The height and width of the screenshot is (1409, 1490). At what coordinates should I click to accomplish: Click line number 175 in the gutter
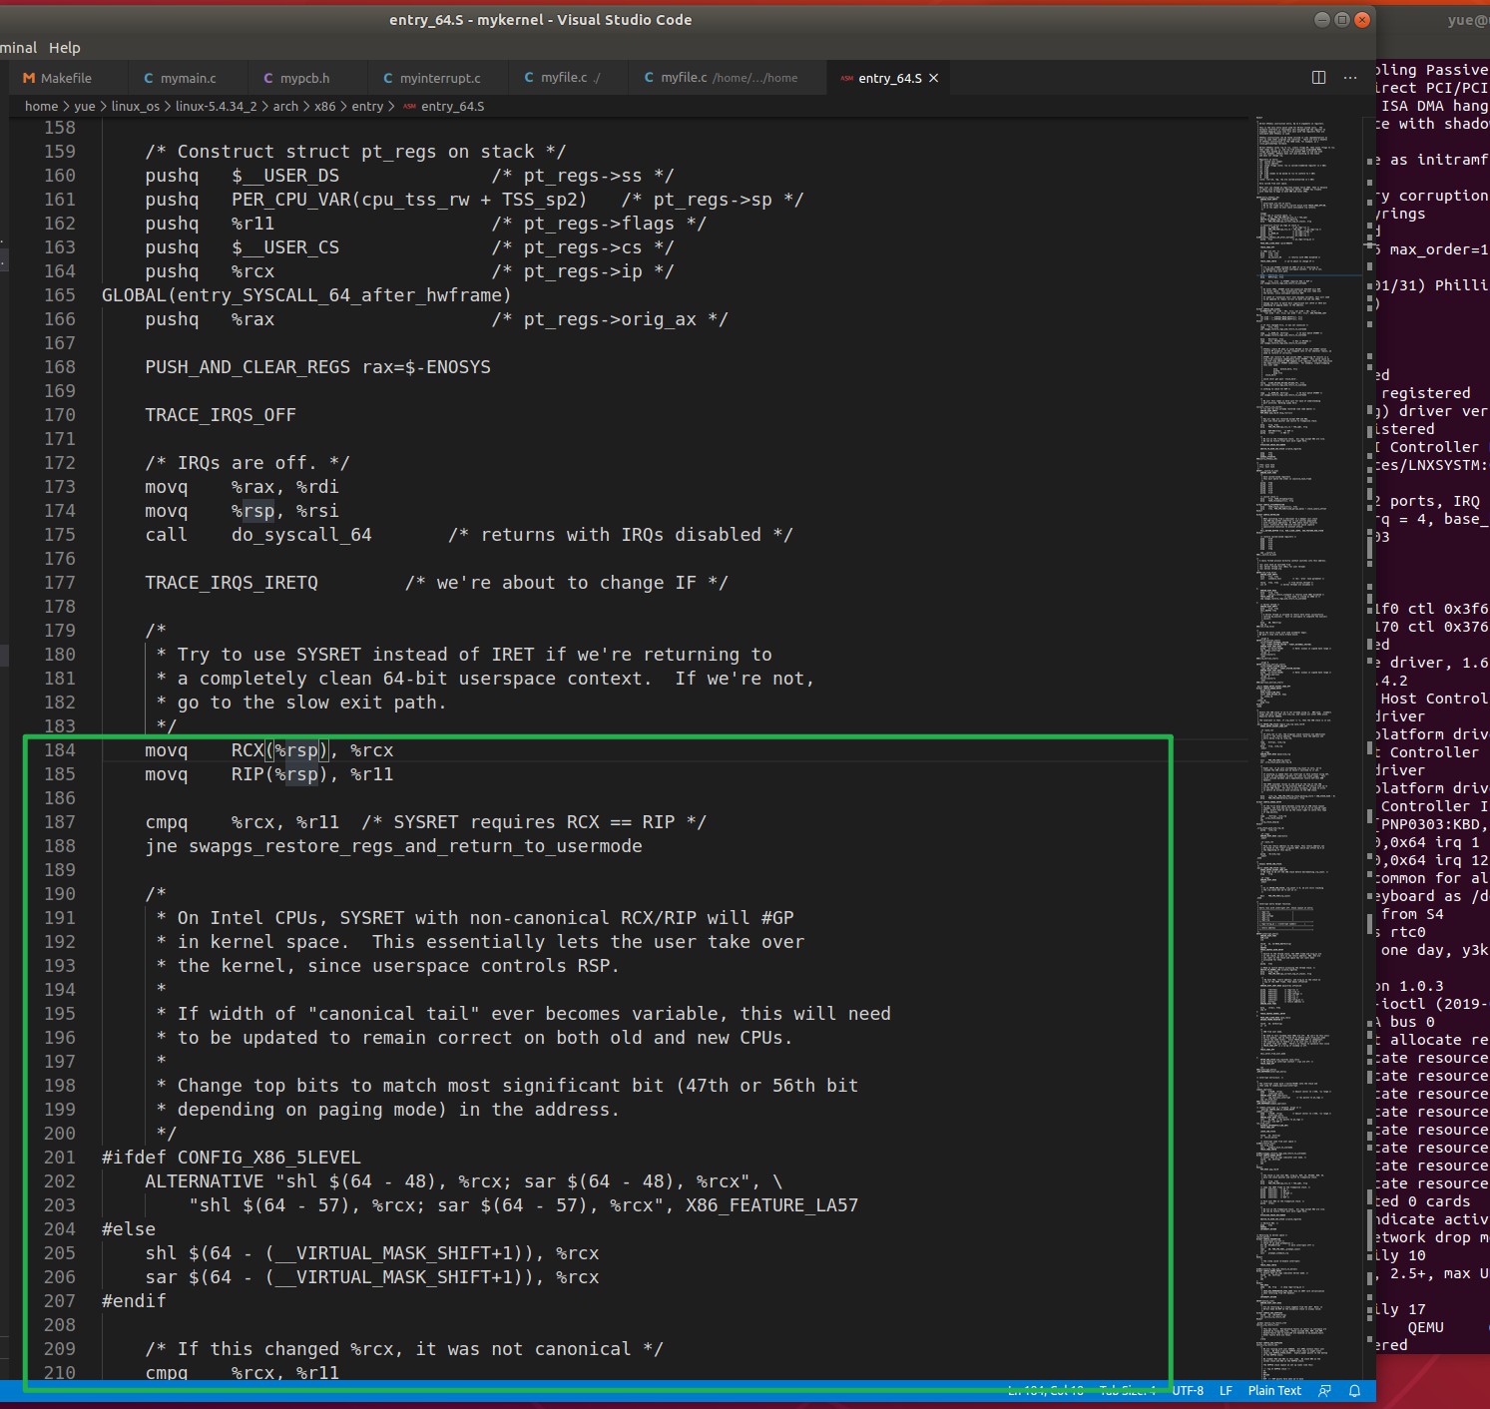point(60,535)
